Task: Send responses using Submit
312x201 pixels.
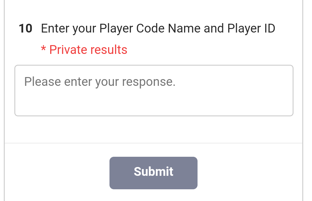Action: click(153, 173)
